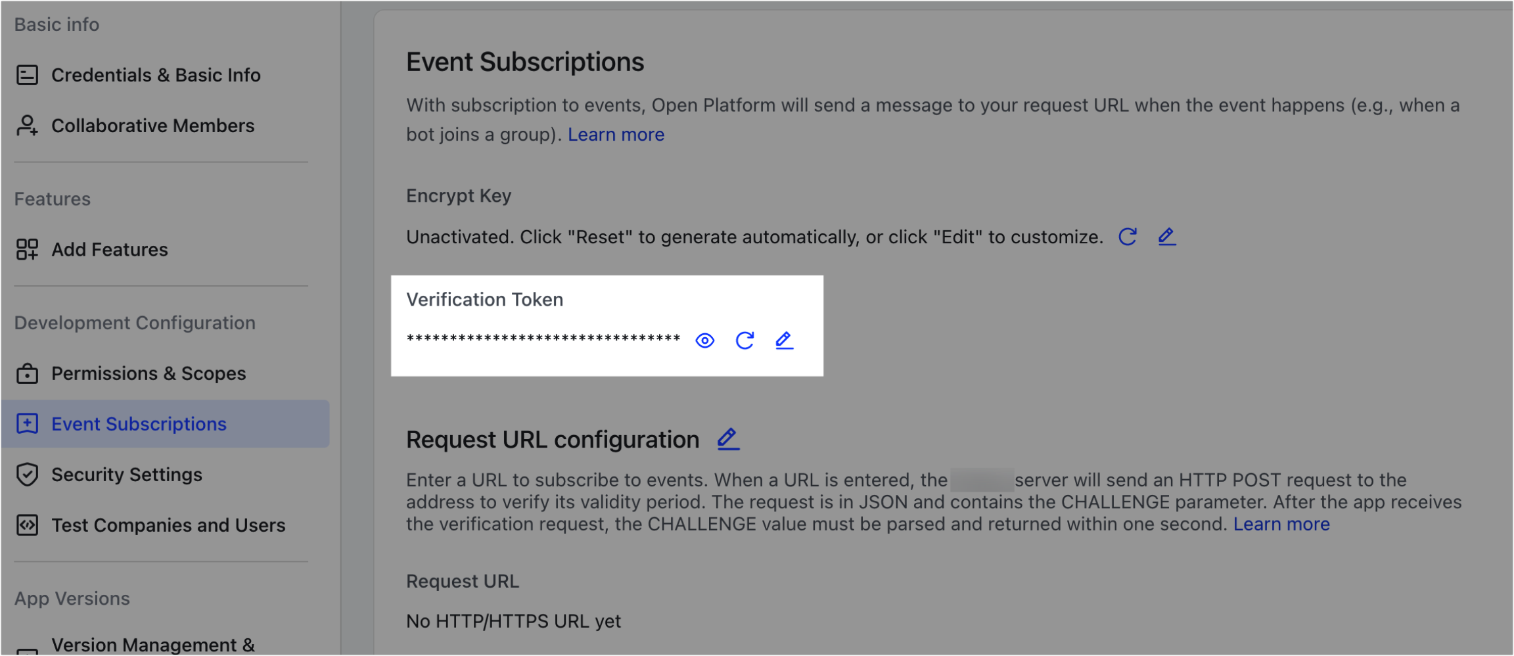Click the 'Encrypt Key' label
Image resolution: width=1514 pixels, height=656 pixels.
tap(459, 196)
